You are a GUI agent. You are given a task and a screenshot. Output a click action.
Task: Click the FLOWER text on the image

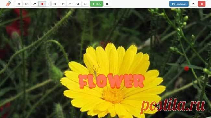click(x=112, y=81)
